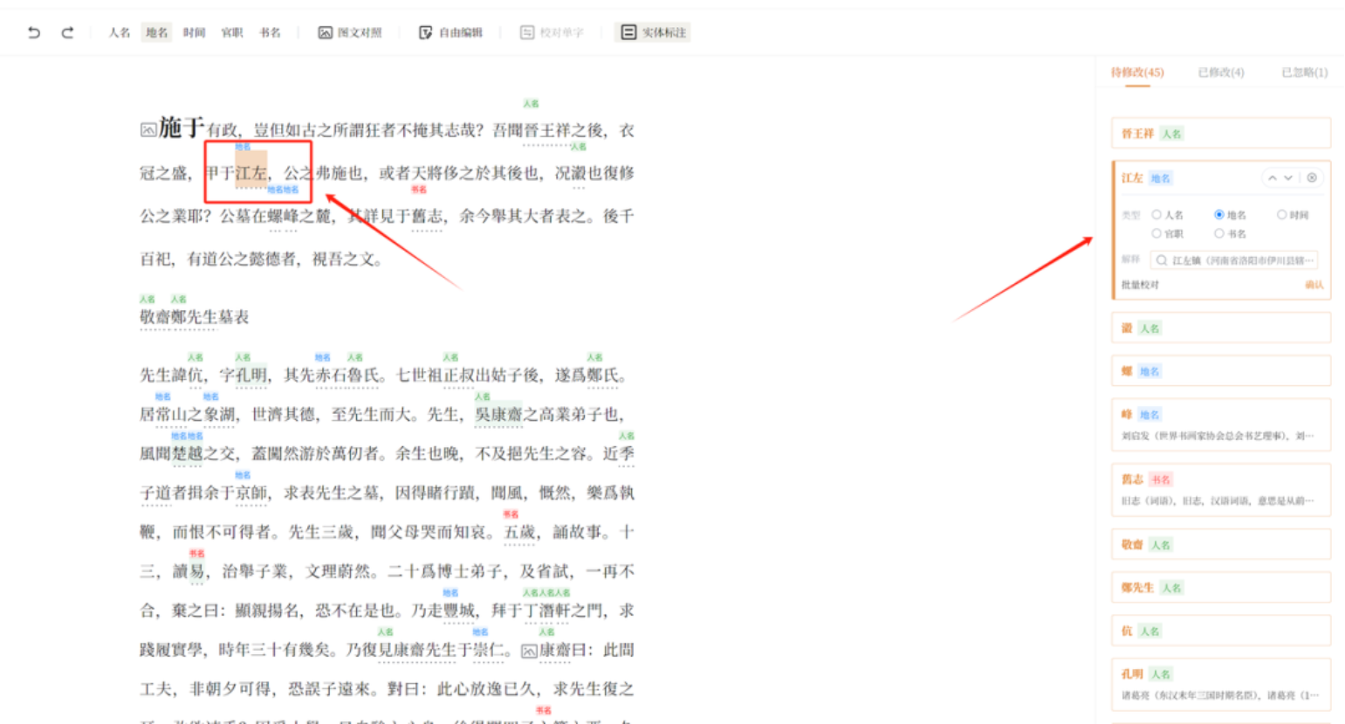Click the undo arrow icon
The width and height of the screenshot is (1345, 724).
(34, 32)
